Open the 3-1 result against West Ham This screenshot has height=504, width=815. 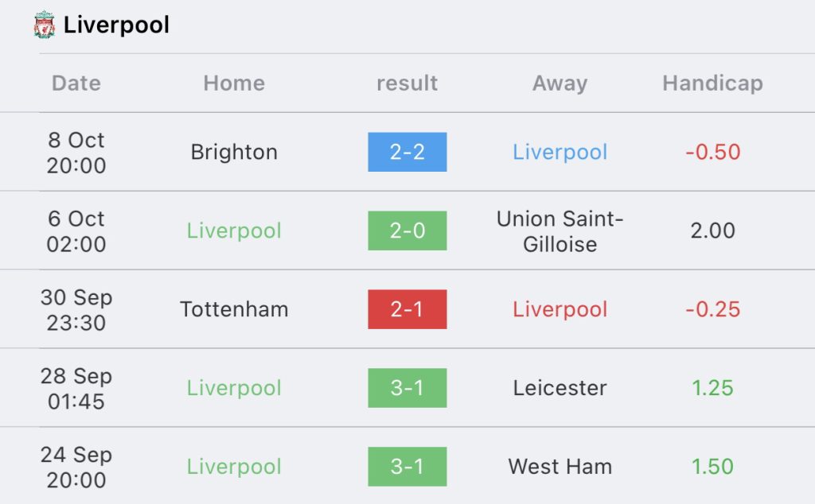point(407,467)
